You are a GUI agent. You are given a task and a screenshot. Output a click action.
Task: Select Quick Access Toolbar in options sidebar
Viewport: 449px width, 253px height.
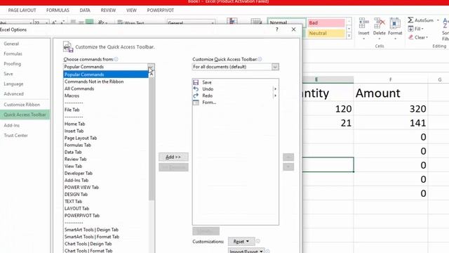point(25,115)
